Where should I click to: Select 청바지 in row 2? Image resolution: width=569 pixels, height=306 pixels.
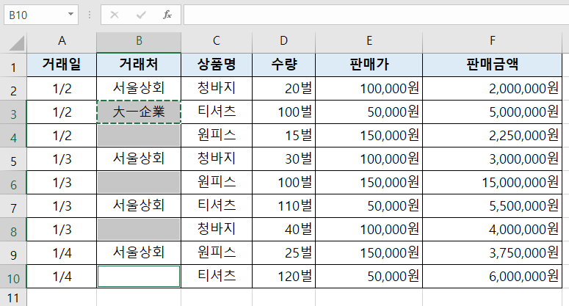tap(217, 89)
